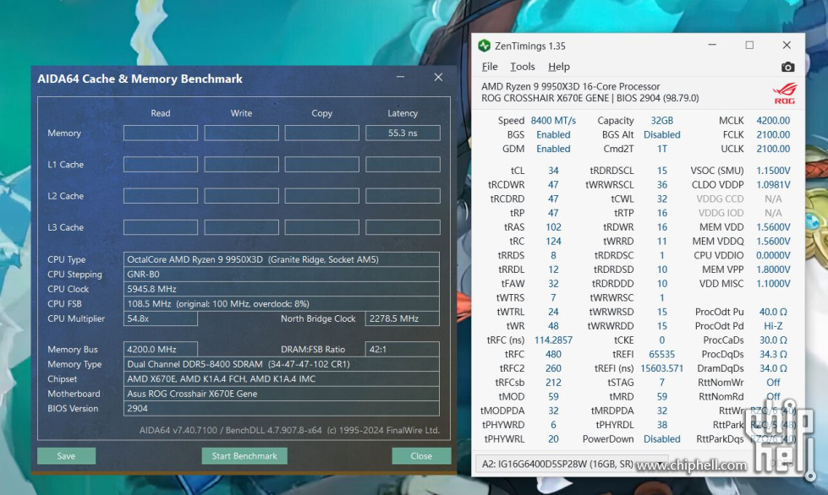Click the processor name AMD Ryzen 9 9950X3D
This screenshot has width=828, height=495.
tap(570, 86)
